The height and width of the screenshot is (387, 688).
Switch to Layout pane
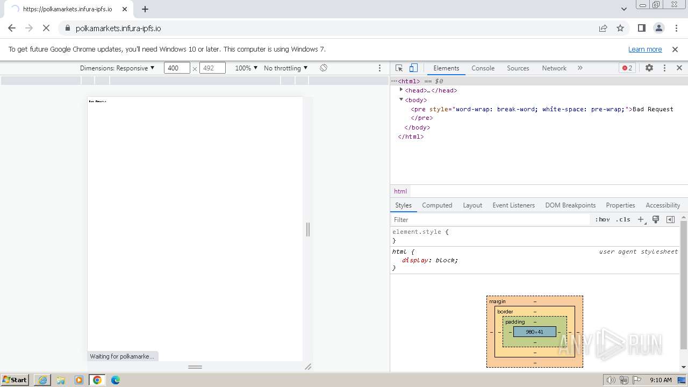tap(472, 205)
